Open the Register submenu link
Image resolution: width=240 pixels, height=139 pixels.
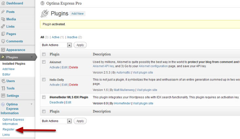[9, 130]
